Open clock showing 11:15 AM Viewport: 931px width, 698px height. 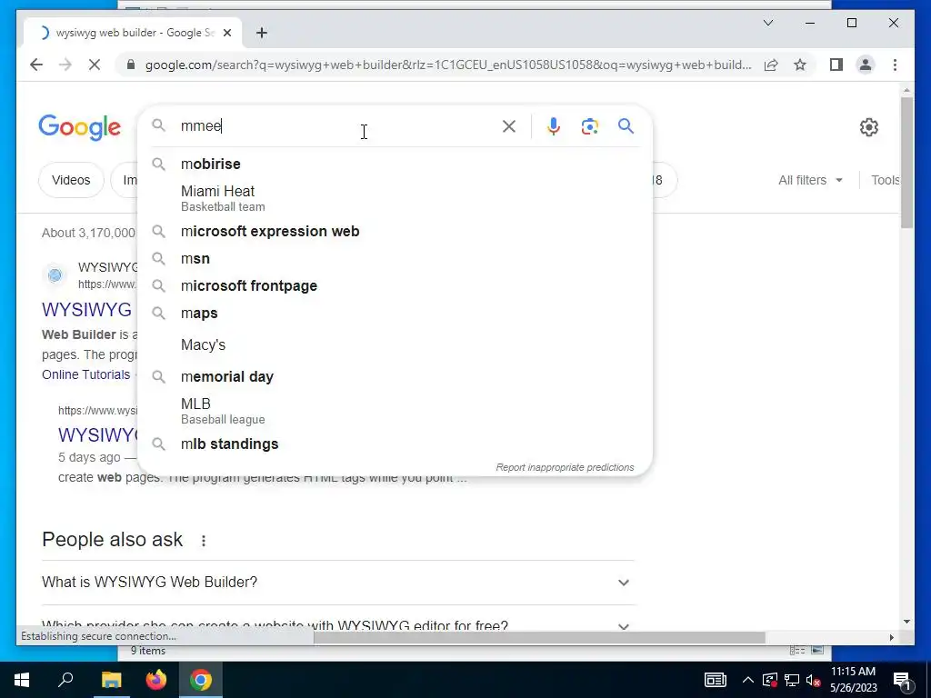coord(853,680)
